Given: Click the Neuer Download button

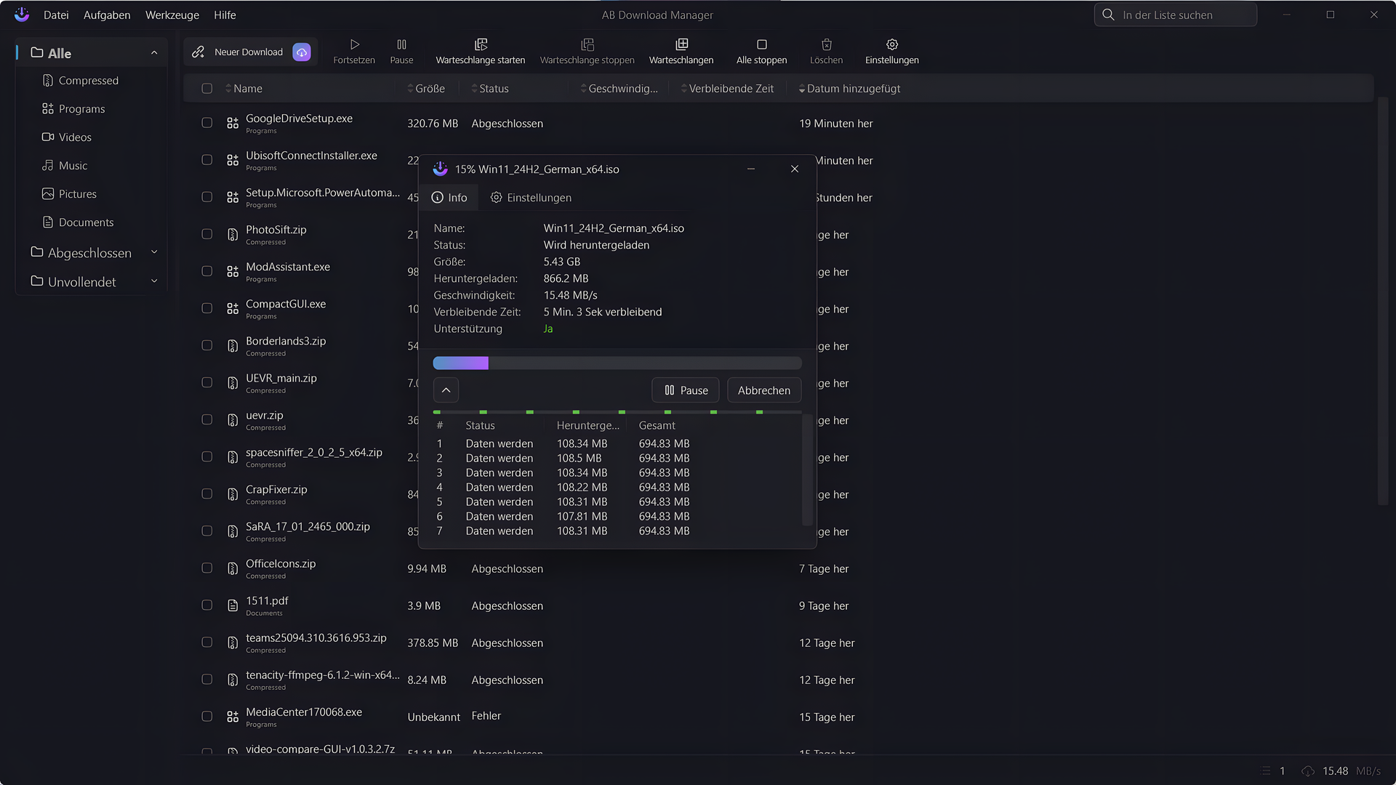Looking at the screenshot, I should click(x=250, y=52).
